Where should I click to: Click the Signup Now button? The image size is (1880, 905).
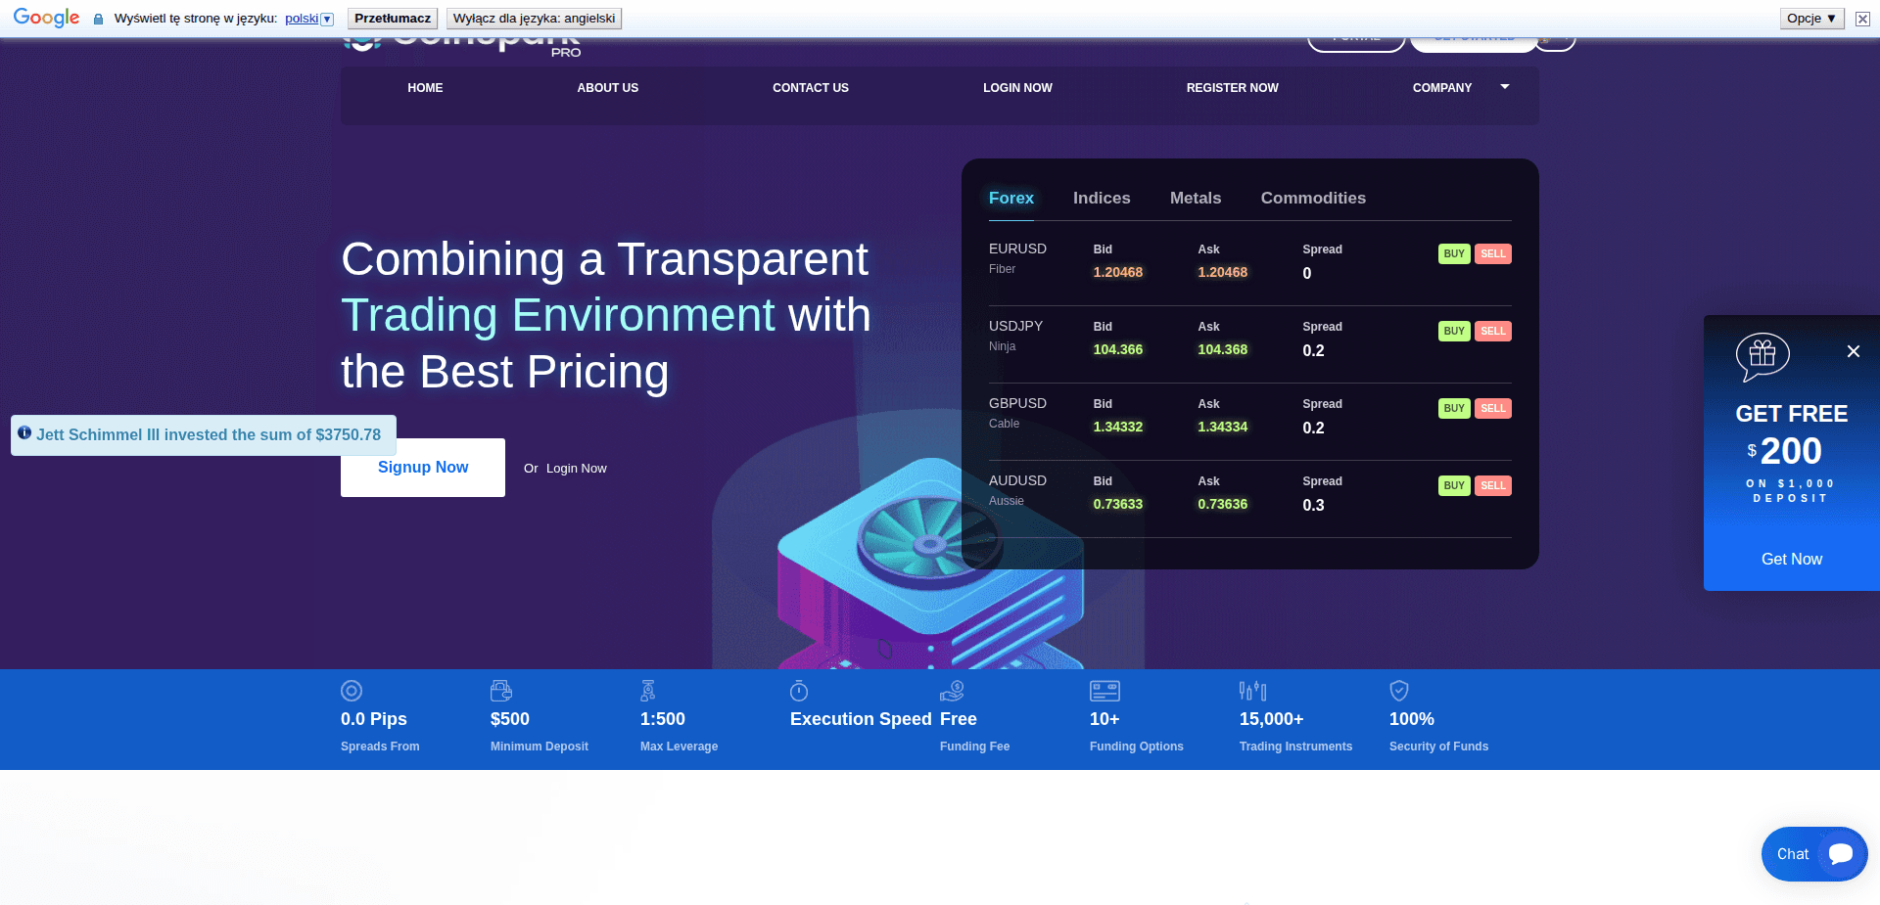422,468
